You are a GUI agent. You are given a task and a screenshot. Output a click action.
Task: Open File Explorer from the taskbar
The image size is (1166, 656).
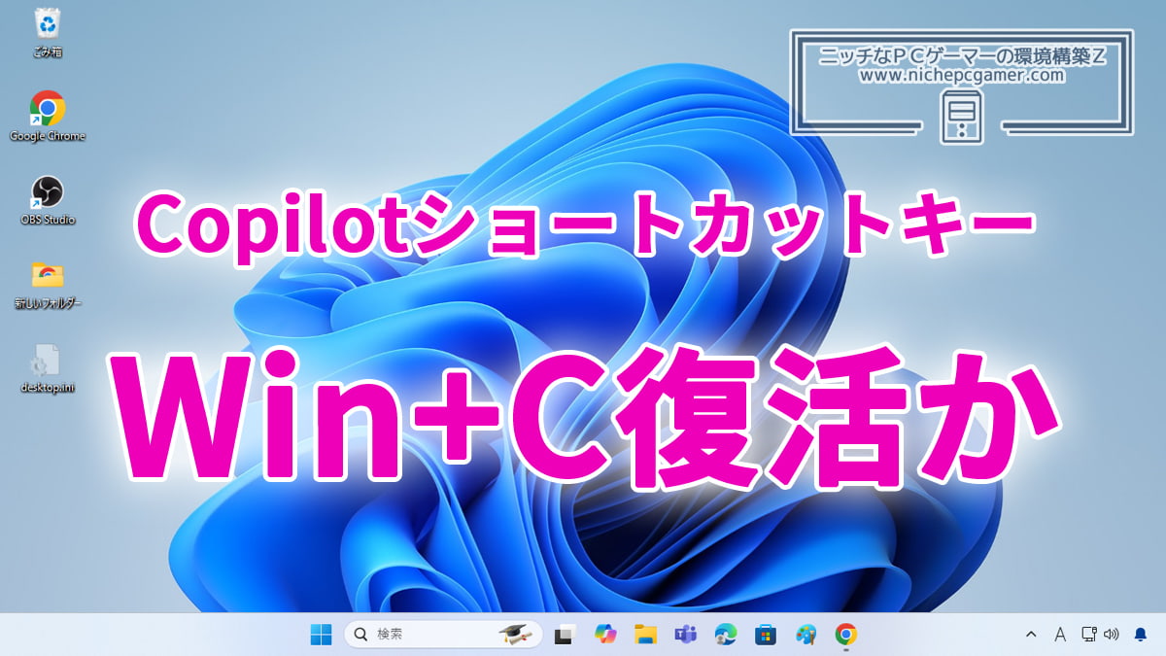tap(645, 635)
